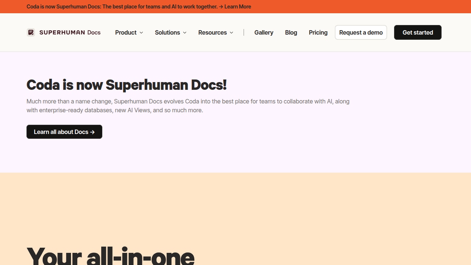
Task: Go to the Gallery page
Action: pyautogui.click(x=264, y=32)
